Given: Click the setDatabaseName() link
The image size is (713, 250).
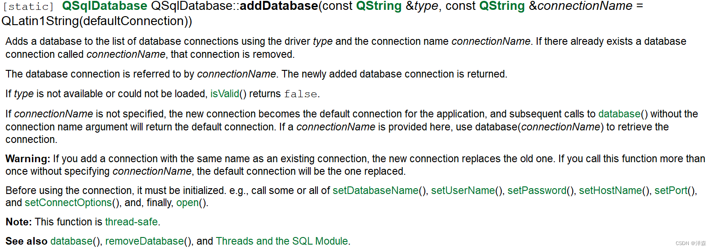Looking at the screenshot, I should pyautogui.click(x=375, y=191).
